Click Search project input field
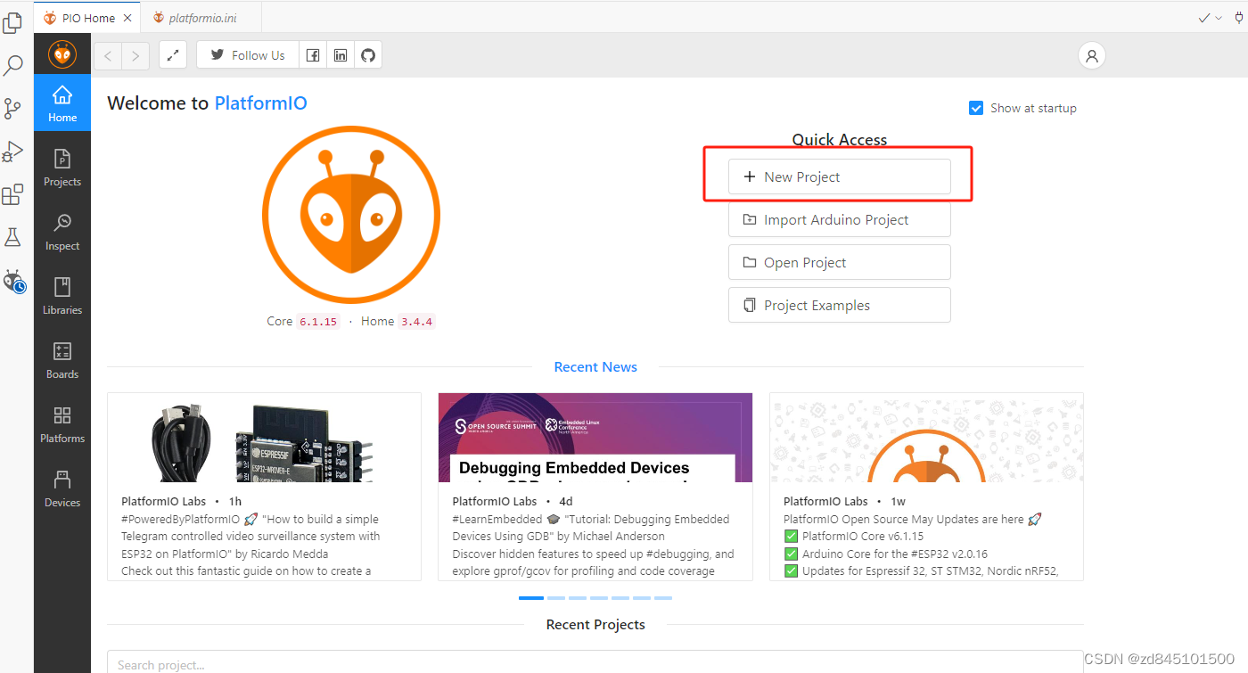The height and width of the screenshot is (673, 1248). pos(595,664)
